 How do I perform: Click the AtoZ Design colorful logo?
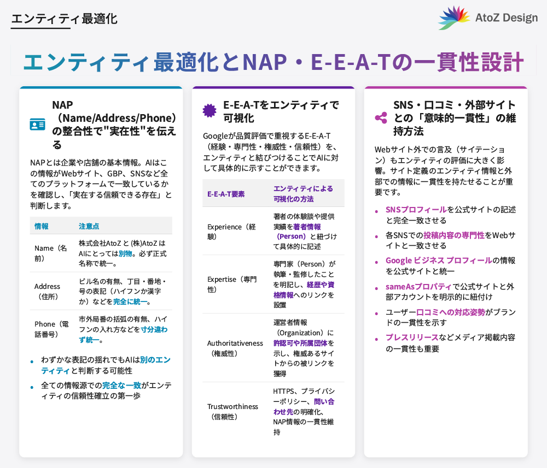pyautogui.click(x=454, y=17)
